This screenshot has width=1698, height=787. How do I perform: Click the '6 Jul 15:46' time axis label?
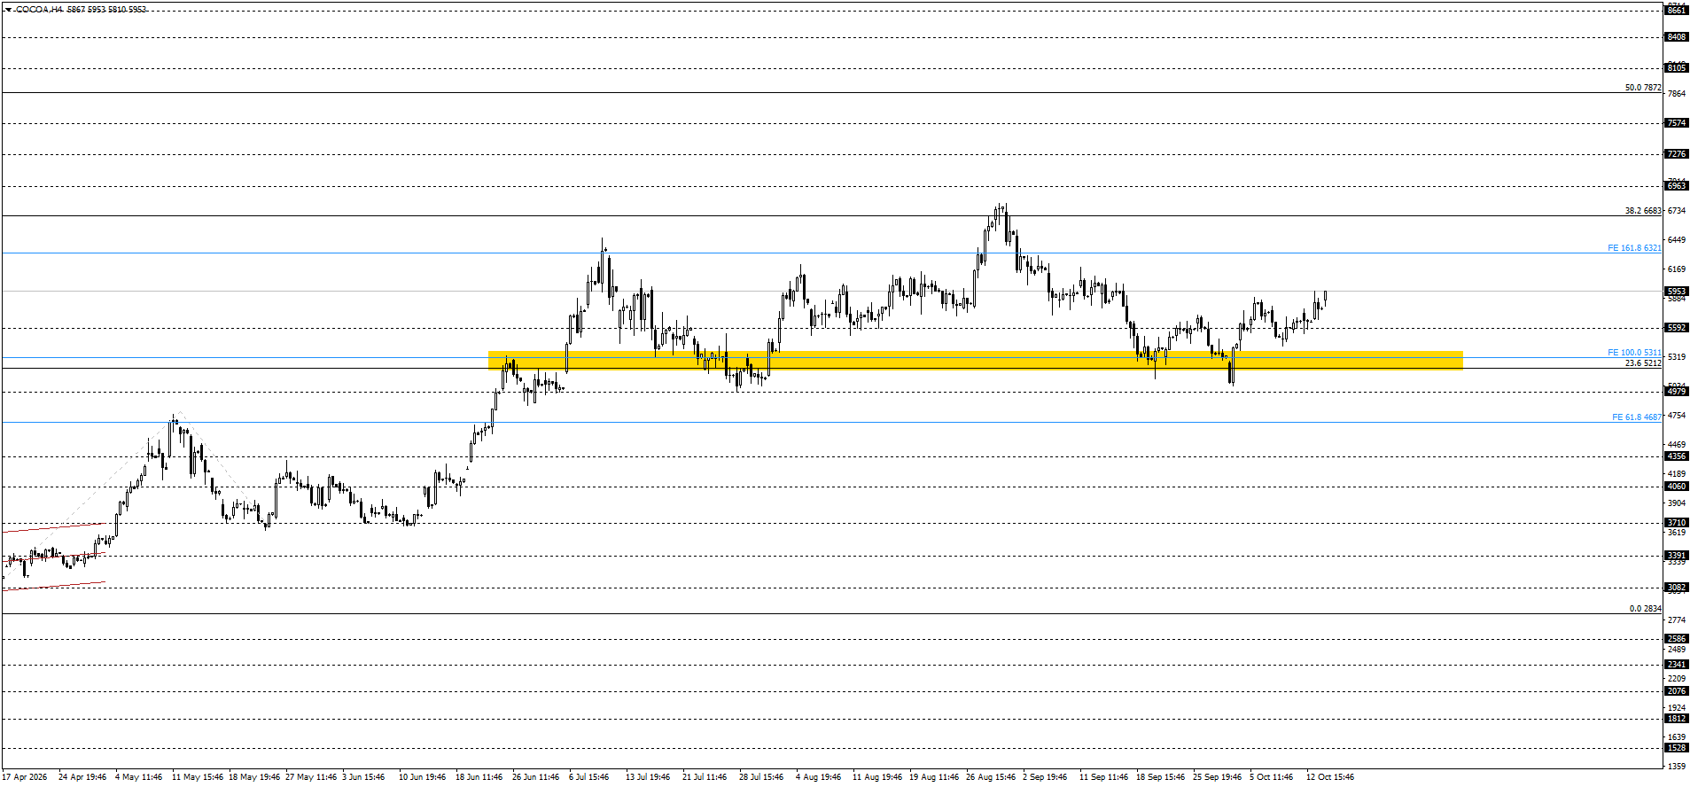click(x=589, y=777)
